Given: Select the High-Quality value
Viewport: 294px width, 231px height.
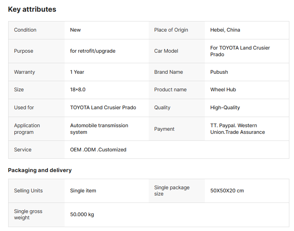Looking at the screenshot, I should (x=225, y=108).
